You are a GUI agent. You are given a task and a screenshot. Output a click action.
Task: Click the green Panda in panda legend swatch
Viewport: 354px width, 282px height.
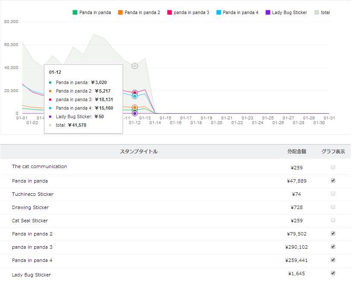76,12
